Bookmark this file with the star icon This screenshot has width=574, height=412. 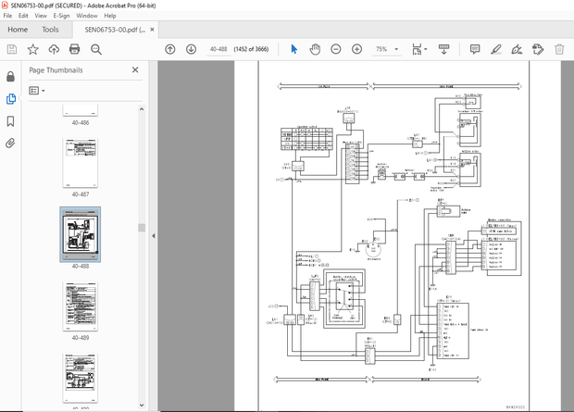tap(32, 49)
